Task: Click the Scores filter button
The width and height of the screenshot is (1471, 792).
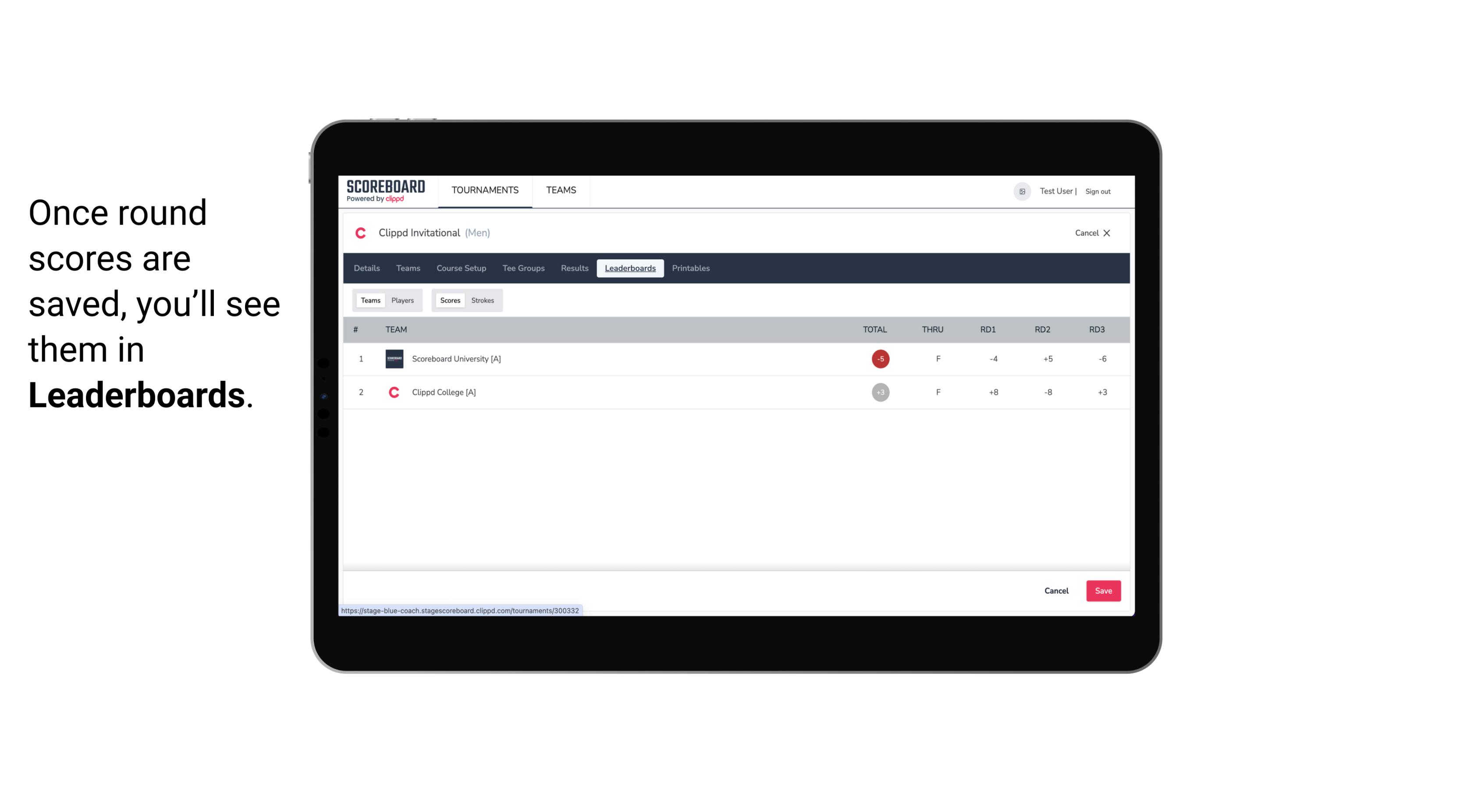Action: [449, 300]
